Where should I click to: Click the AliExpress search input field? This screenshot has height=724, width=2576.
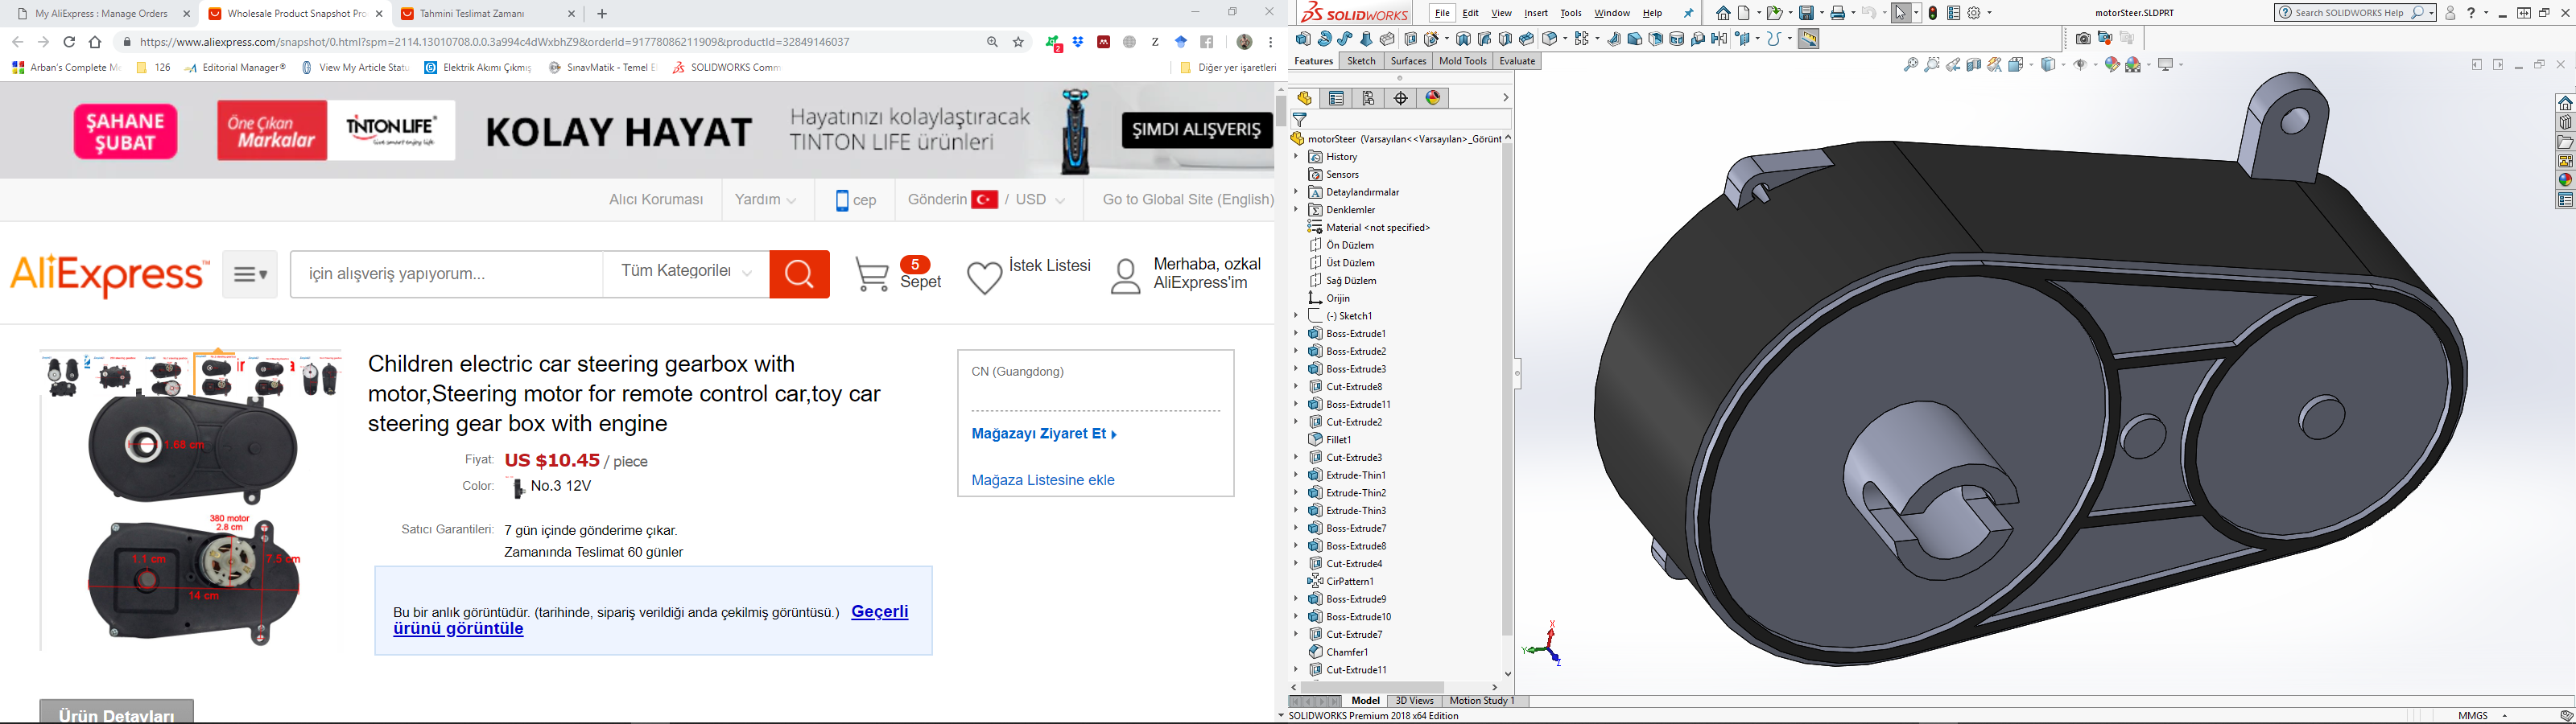coord(446,274)
